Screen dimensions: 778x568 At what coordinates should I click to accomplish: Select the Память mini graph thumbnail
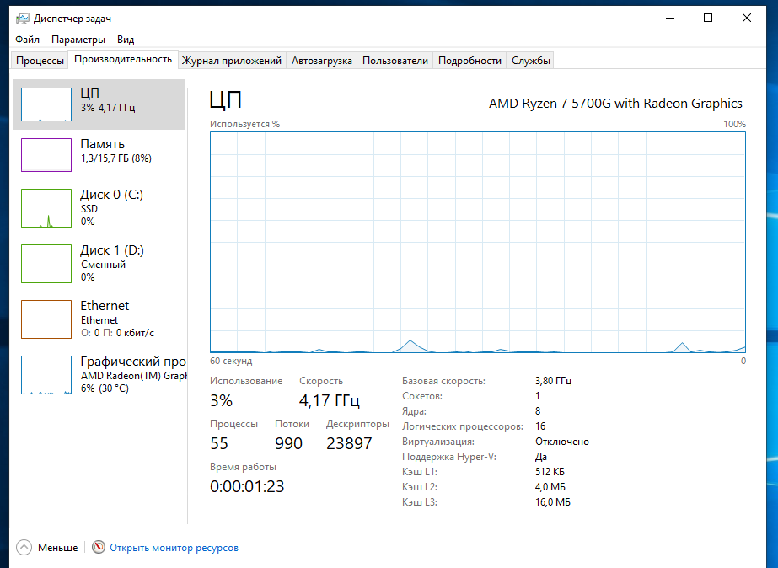pyautogui.click(x=46, y=155)
